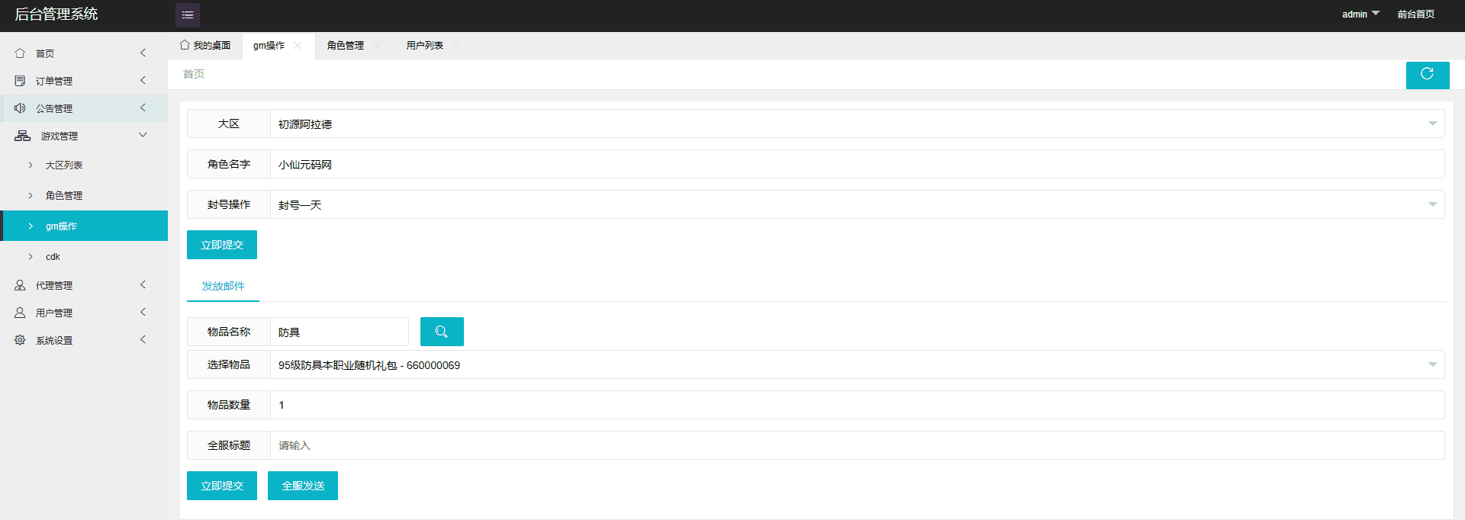Switch to the 角色管理 tab
This screenshot has height=520, width=1465.
point(346,46)
